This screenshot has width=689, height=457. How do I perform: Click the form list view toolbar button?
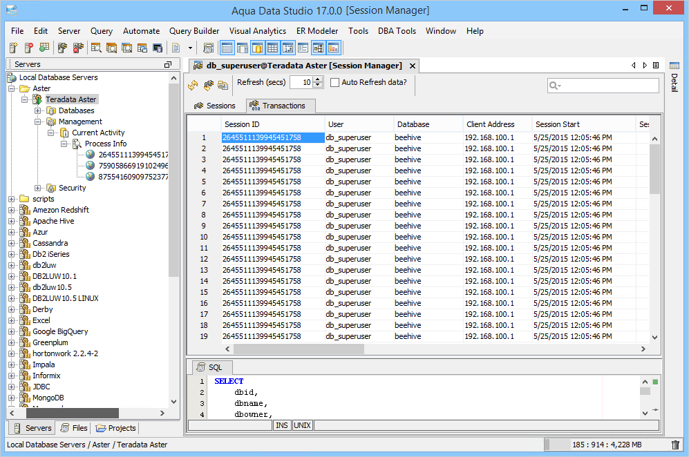coord(303,48)
